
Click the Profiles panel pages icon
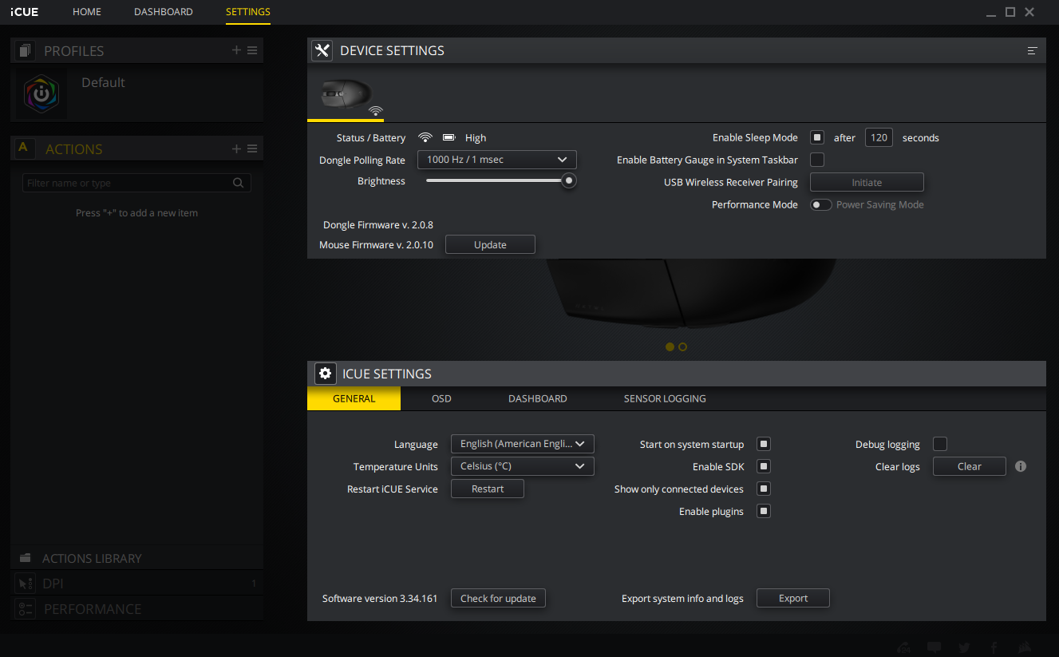pos(25,50)
